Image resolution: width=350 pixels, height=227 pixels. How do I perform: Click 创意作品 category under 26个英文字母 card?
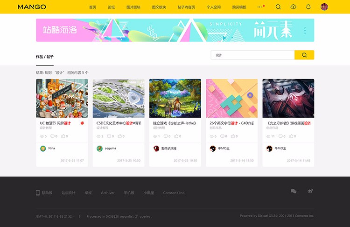216,128
